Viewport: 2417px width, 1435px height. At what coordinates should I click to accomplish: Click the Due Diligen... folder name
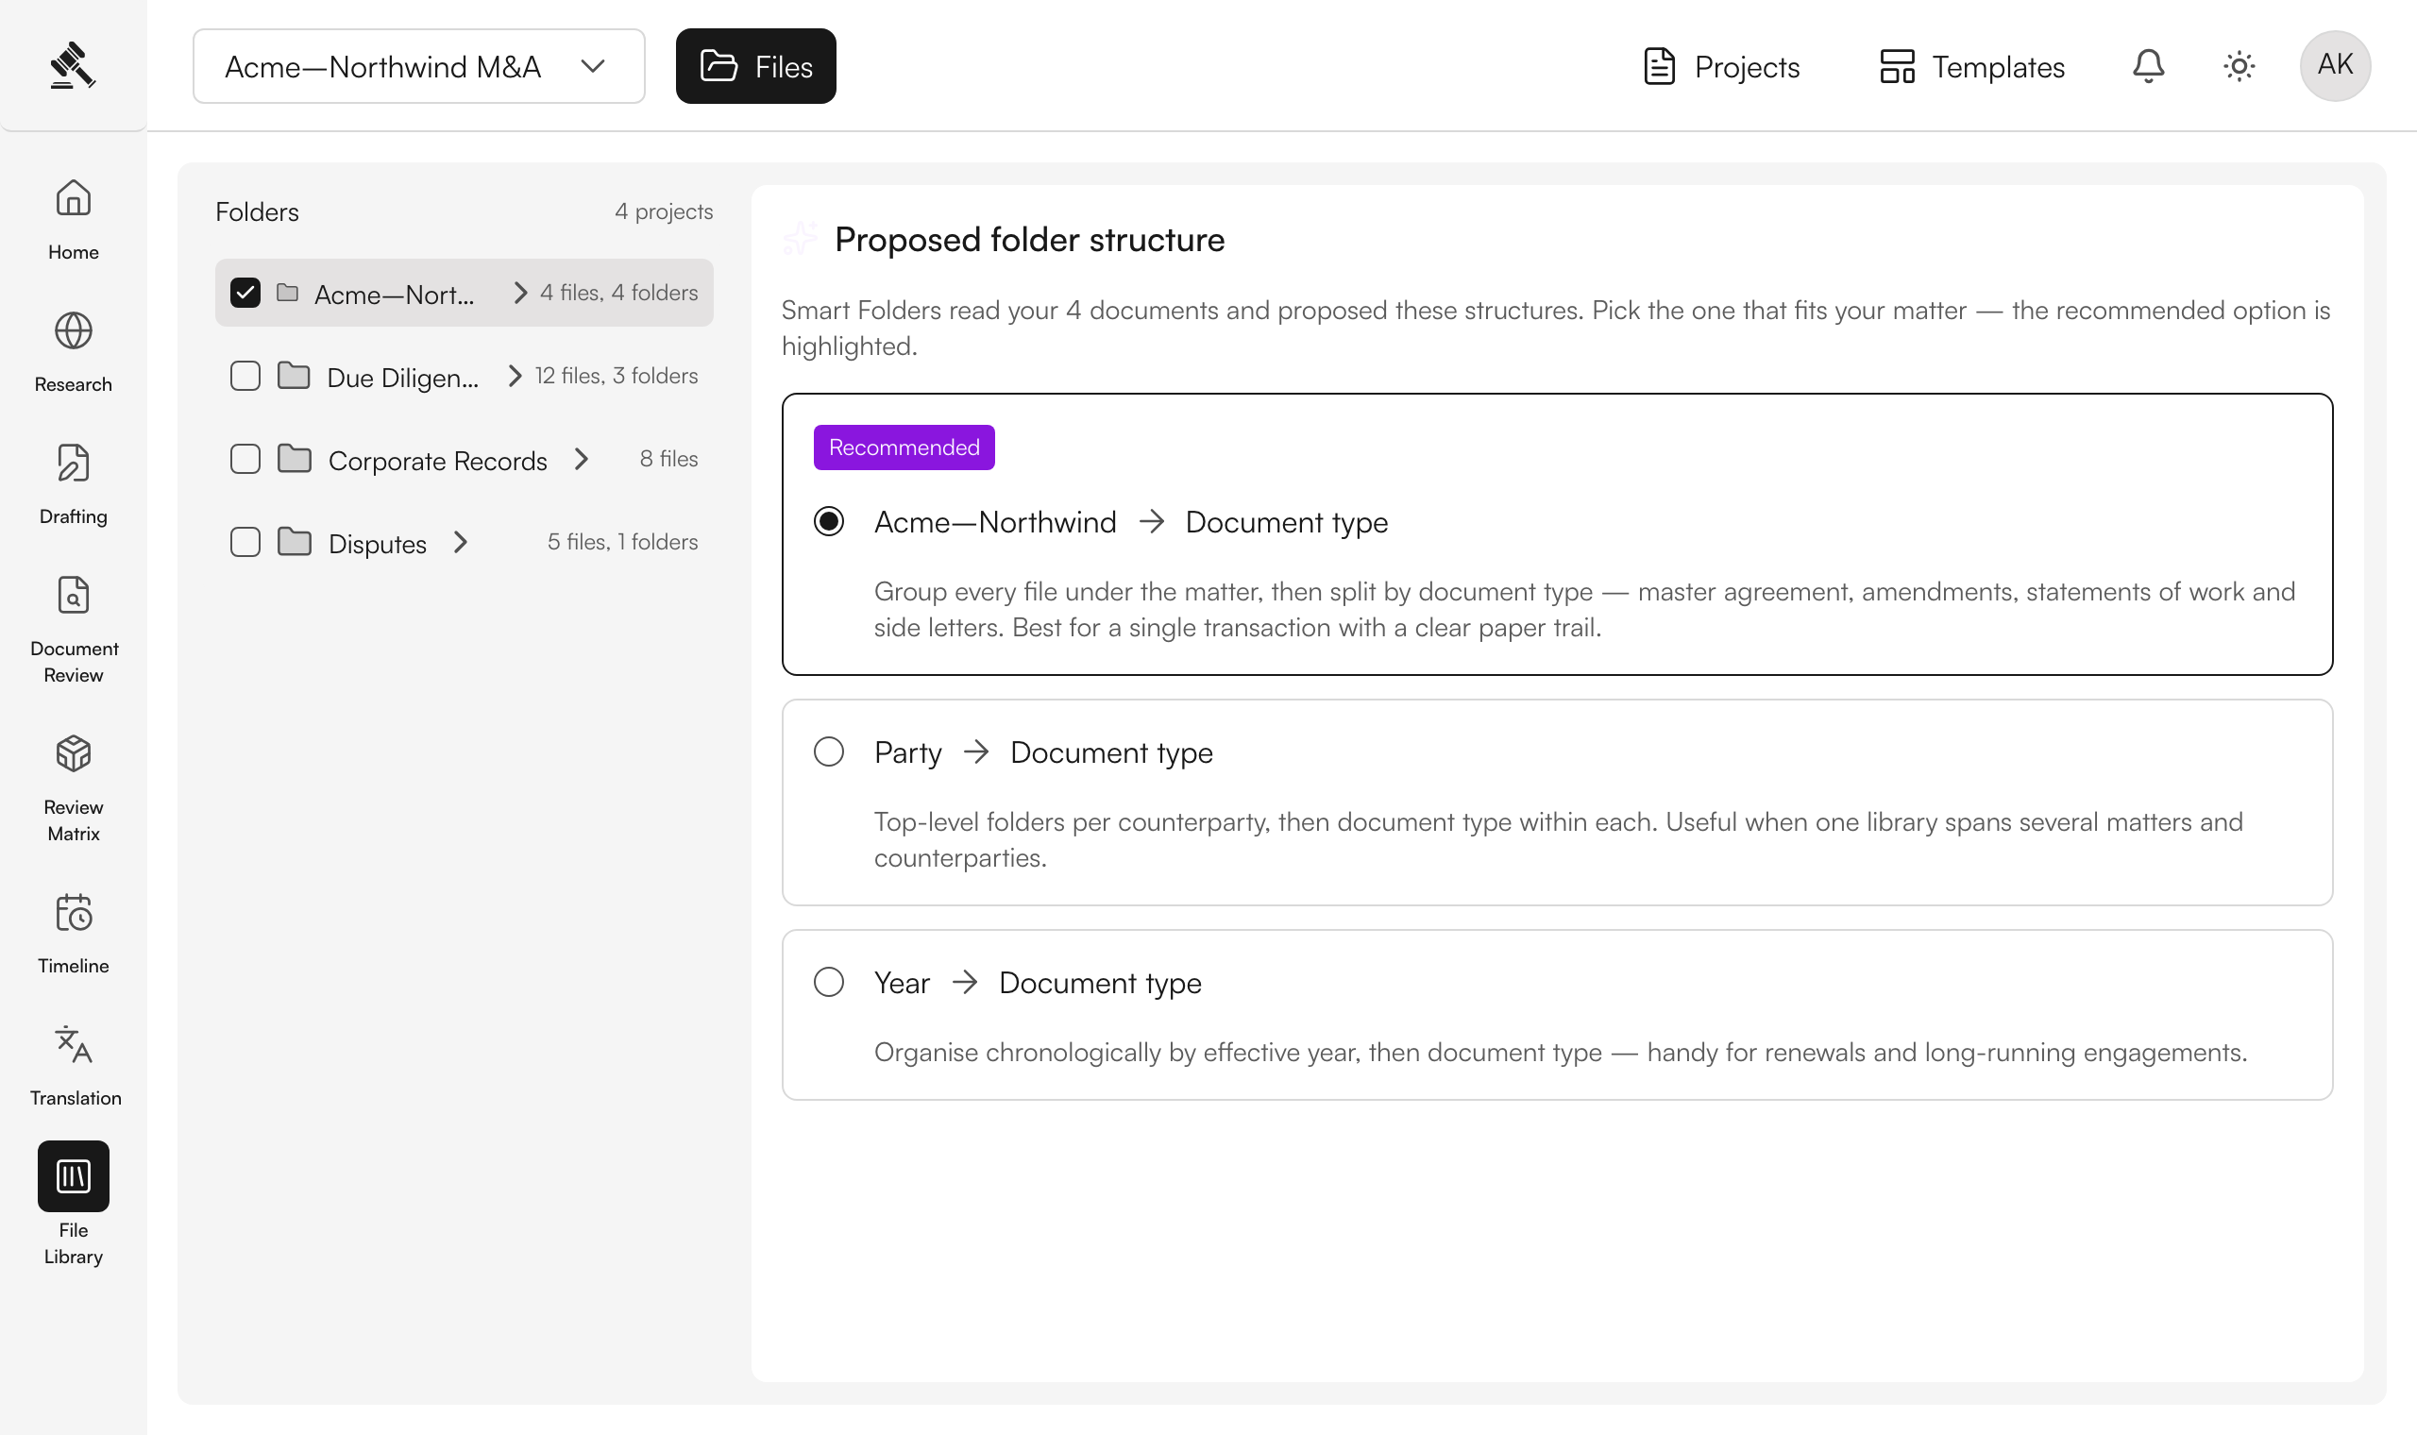(x=402, y=377)
